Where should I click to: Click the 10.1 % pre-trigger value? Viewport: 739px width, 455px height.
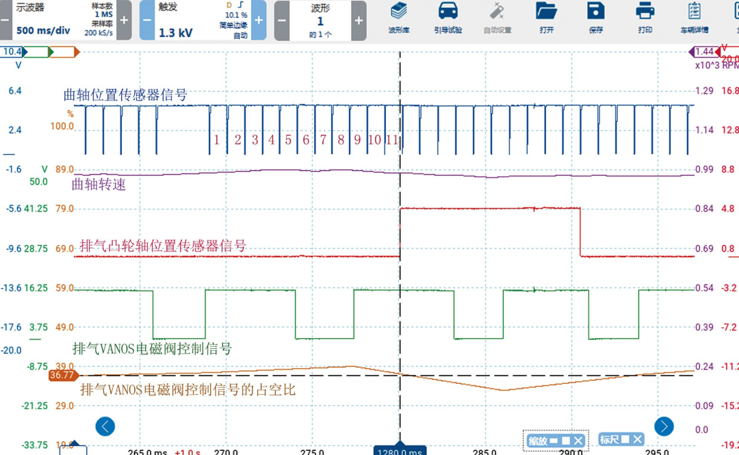236,16
